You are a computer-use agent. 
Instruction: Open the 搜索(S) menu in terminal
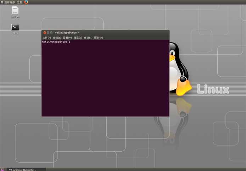78,38
